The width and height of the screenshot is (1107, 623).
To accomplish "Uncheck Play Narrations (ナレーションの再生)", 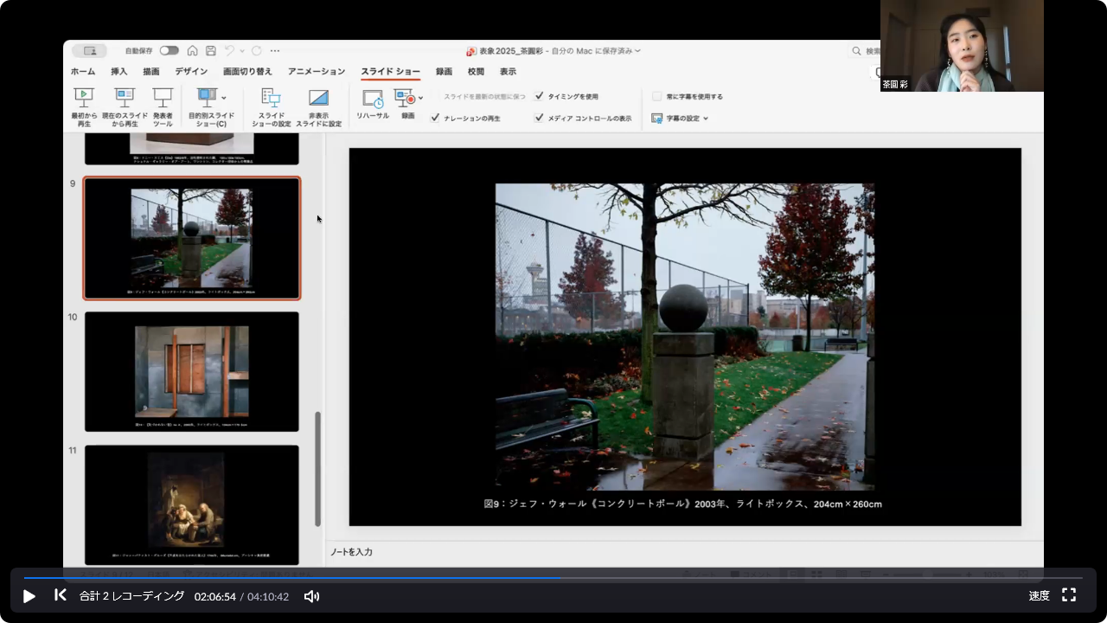I will (x=435, y=118).
